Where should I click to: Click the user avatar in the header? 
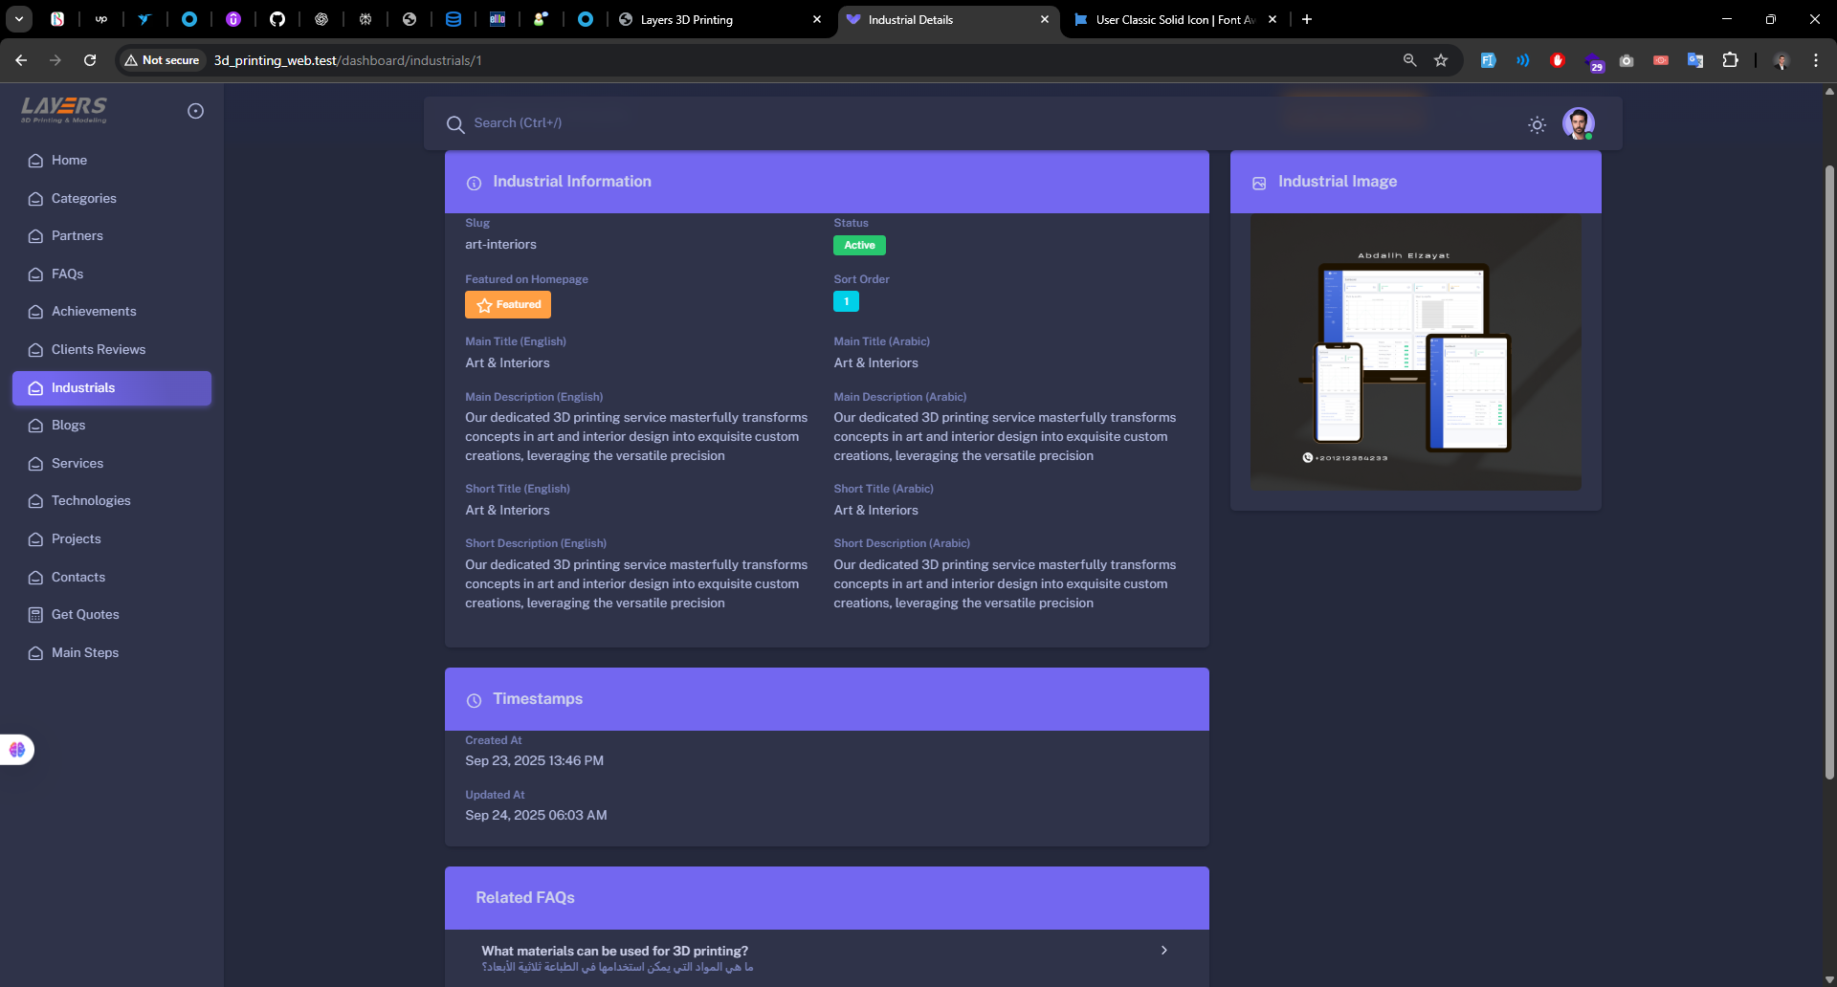click(x=1578, y=123)
